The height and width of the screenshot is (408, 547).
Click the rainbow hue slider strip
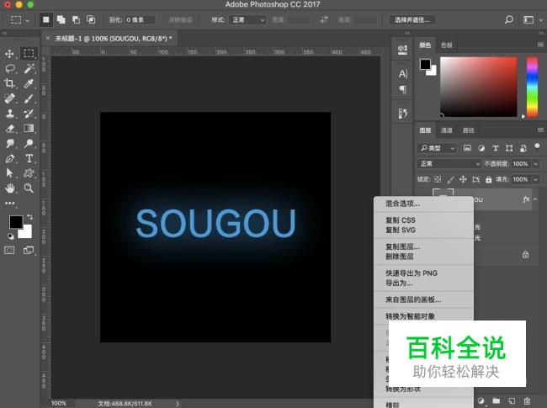tap(532, 87)
